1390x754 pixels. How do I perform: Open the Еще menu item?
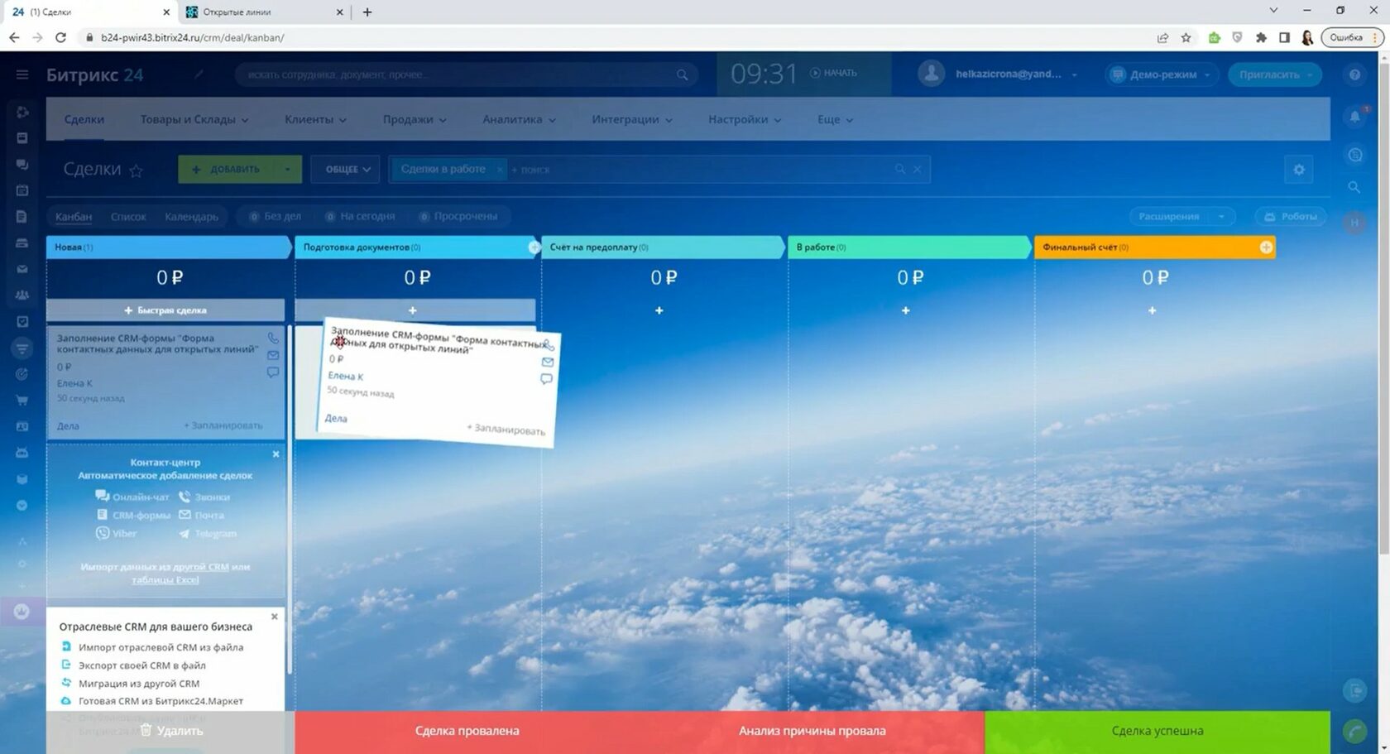(835, 119)
